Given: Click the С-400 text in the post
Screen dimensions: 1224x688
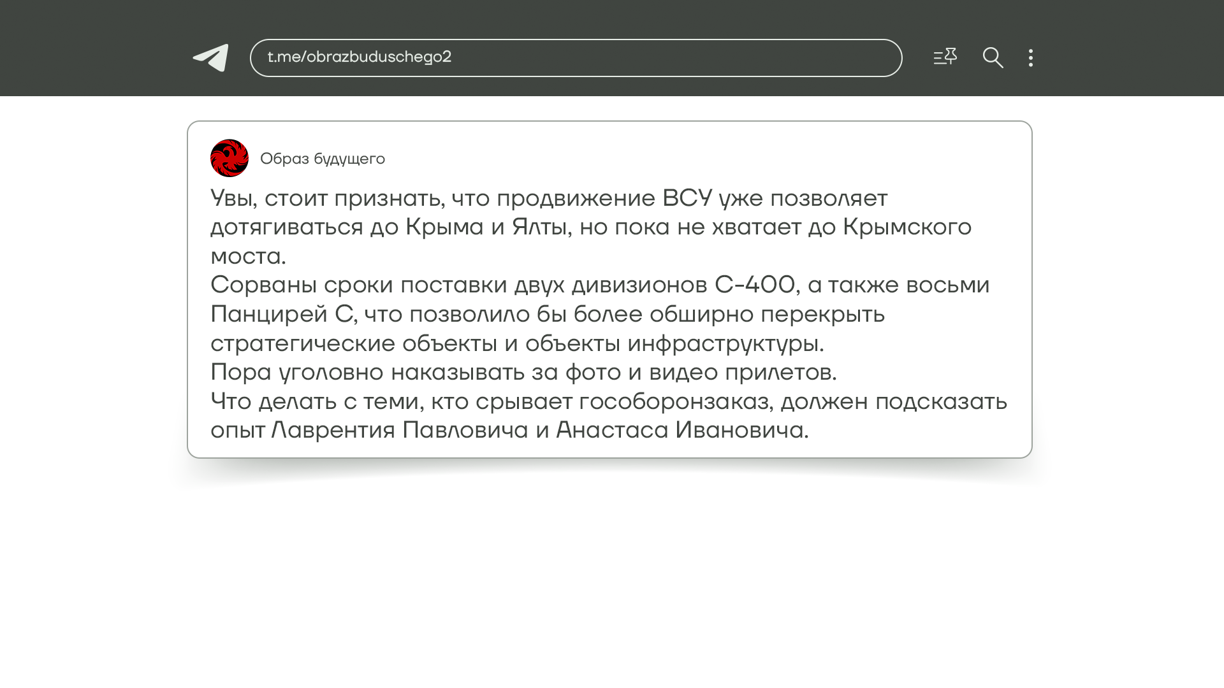Looking at the screenshot, I should (x=755, y=285).
